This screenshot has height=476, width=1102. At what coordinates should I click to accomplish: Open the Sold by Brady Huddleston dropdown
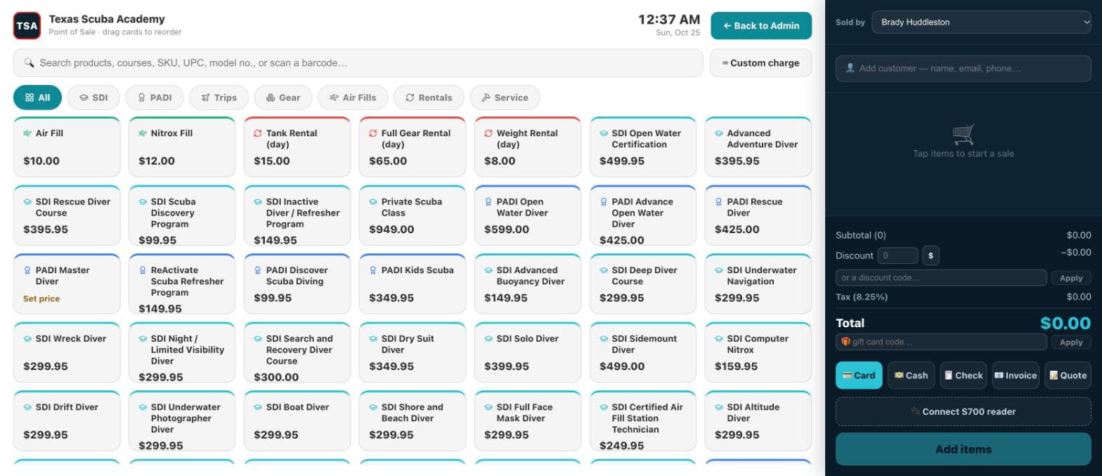[981, 22]
